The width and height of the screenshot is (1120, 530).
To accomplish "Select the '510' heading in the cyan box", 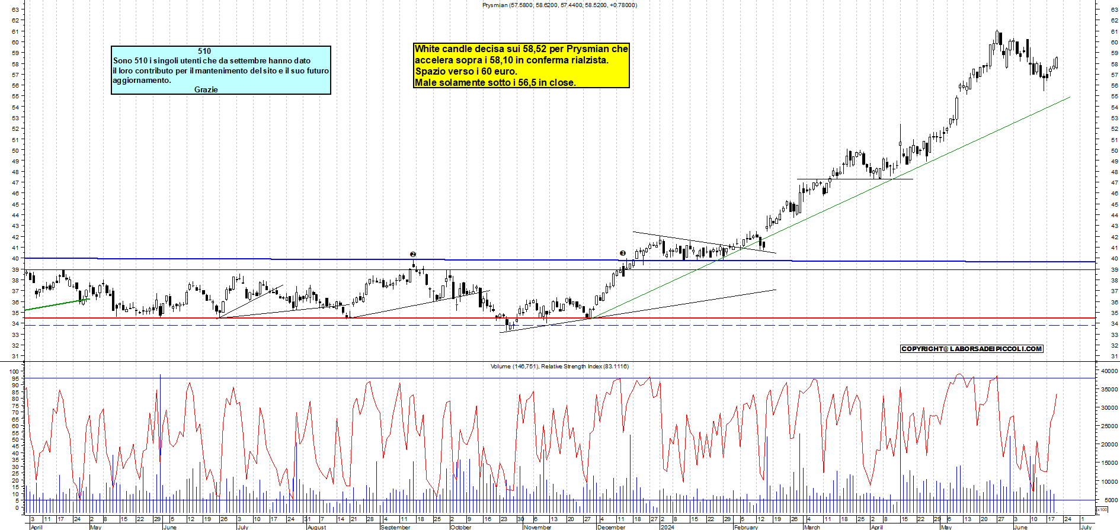I will (204, 51).
